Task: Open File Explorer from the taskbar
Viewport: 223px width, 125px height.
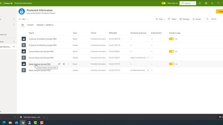Action: pyautogui.click(x=10, y=123)
